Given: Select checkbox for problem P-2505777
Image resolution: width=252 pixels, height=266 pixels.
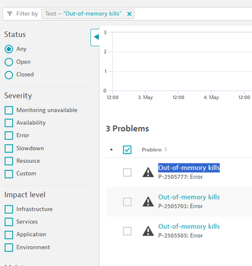Looking at the screenshot, I should pyautogui.click(x=127, y=172).
